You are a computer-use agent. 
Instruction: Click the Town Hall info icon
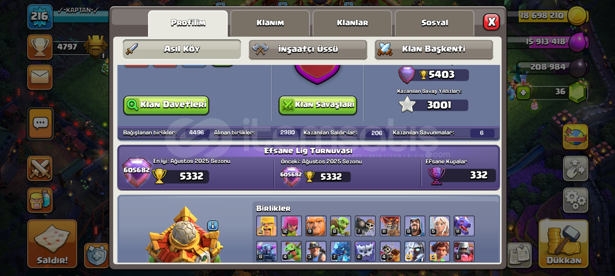pyautogui.click(x=213, y=226)
